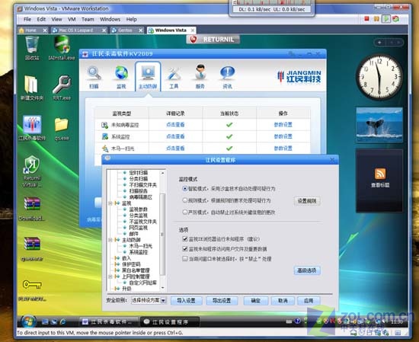Switch to the Gentoo VM tab
Screen dimensions: 419x342
(x=127, y=30)
